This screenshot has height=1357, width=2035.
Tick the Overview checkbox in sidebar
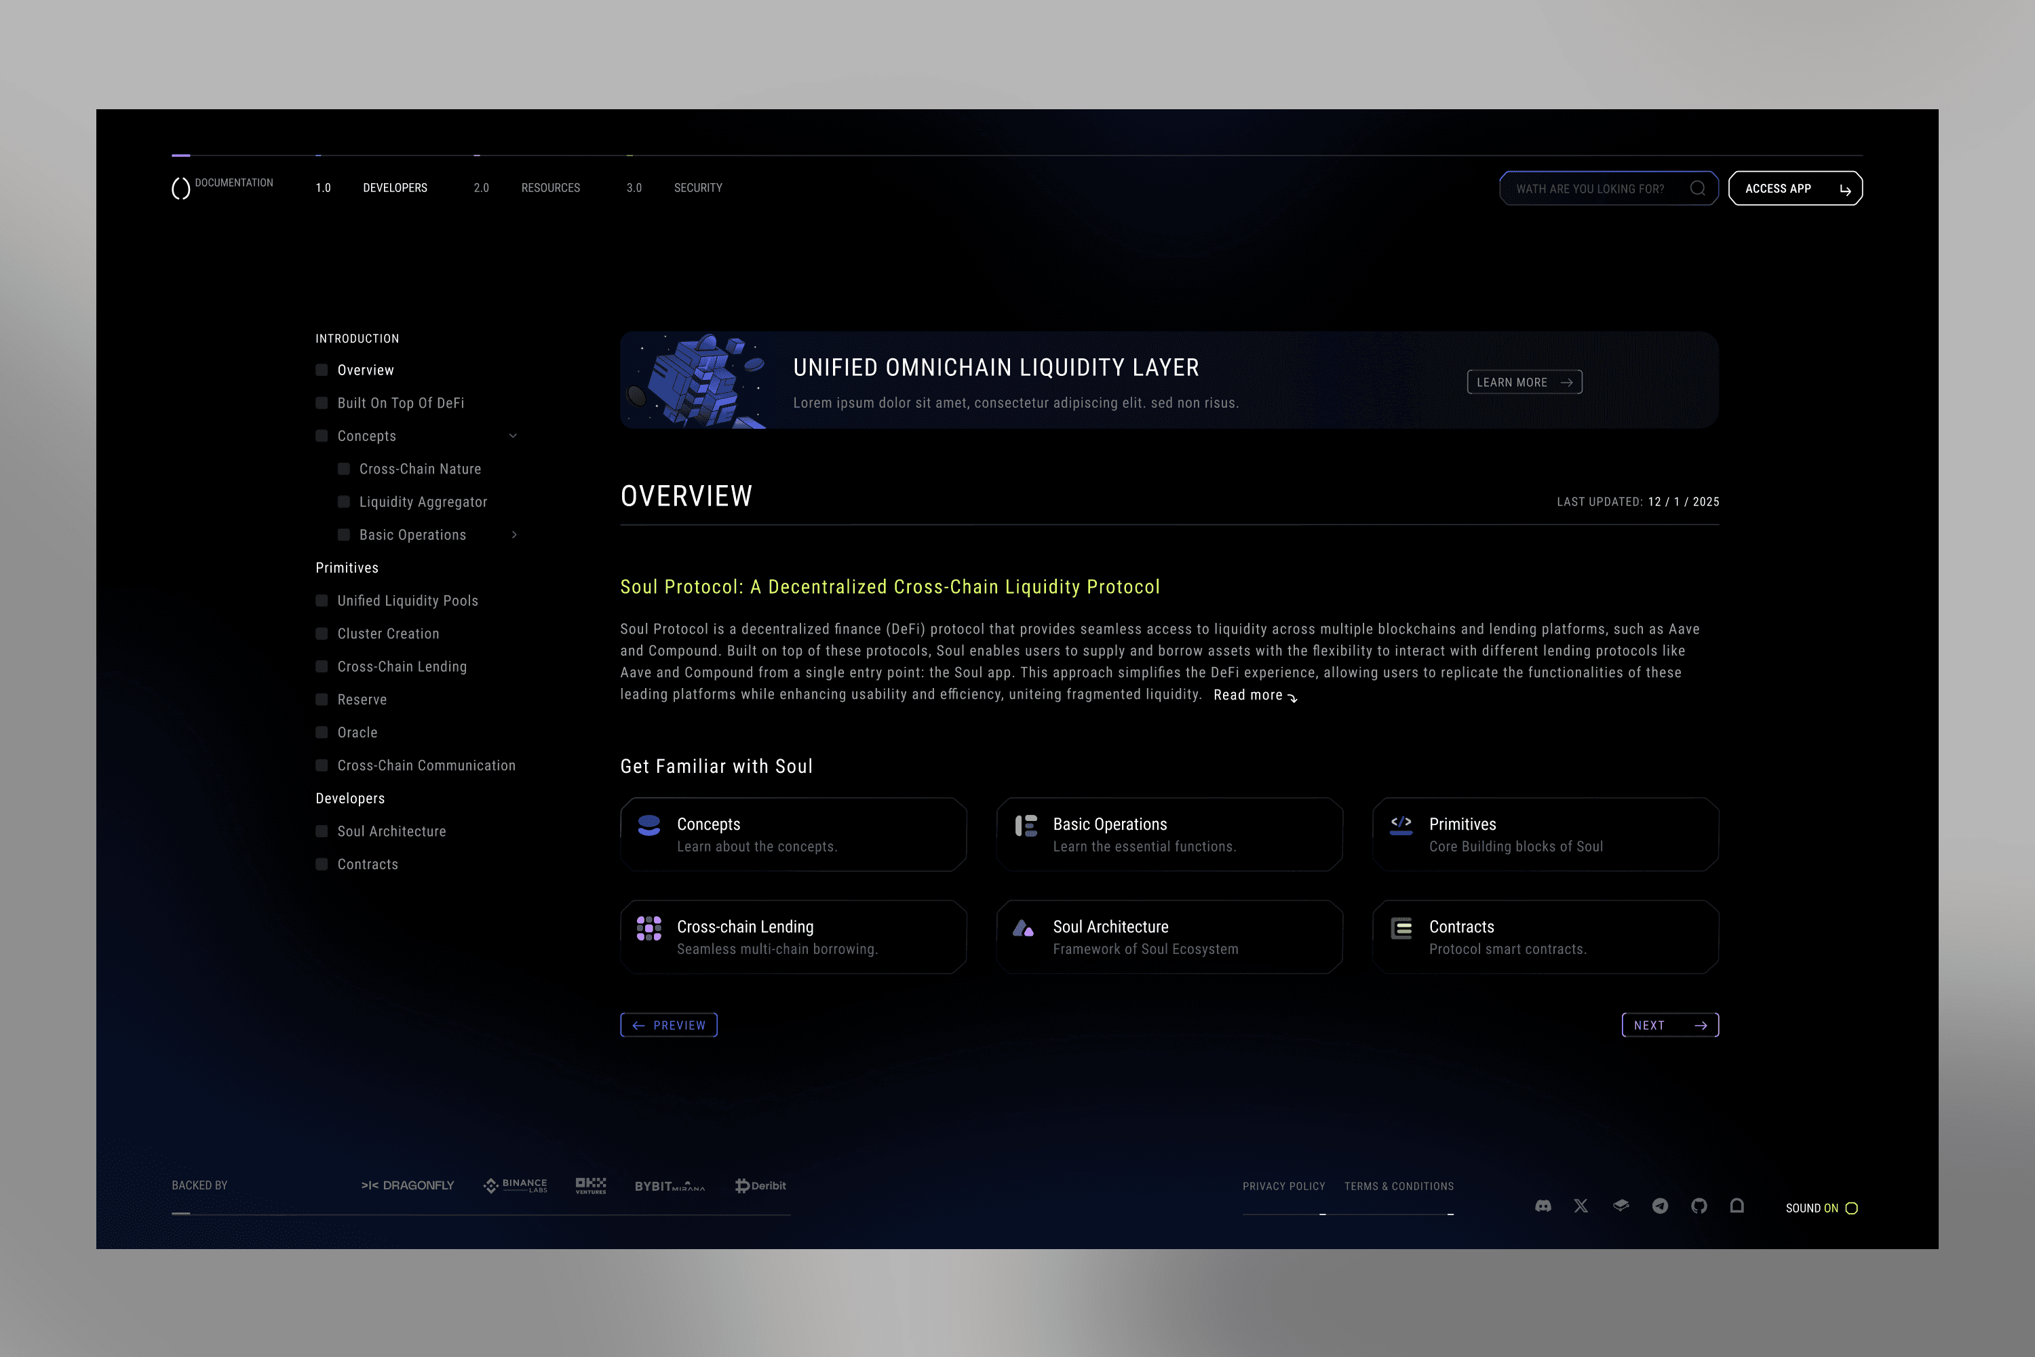pyautogui.click(x=322, y=370)
